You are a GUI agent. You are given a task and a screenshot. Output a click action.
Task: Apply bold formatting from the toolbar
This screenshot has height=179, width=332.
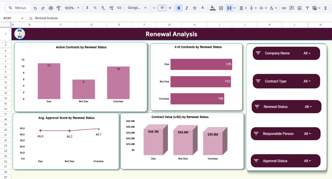(x=178, y=8)
